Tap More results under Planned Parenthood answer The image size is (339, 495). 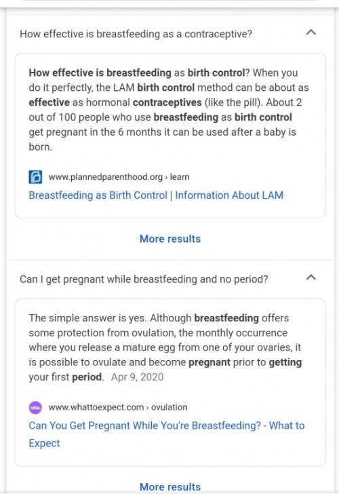(x=170, y=239)
